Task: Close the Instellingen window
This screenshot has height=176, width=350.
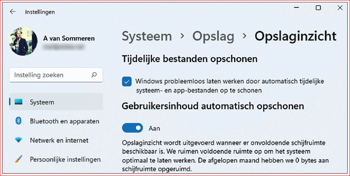Action: [x=340, y=7]
